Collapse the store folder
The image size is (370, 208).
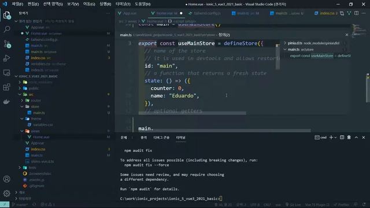pyautogui.click(x=22, y=106)
